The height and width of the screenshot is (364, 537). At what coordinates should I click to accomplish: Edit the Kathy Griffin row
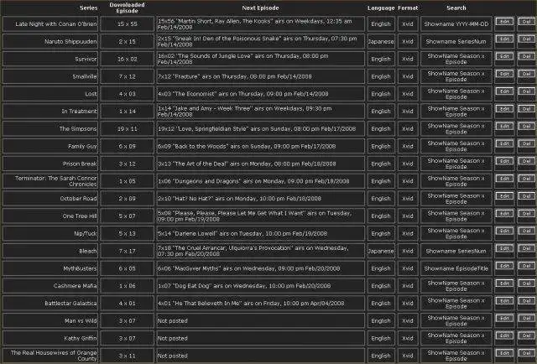[504, 335]
